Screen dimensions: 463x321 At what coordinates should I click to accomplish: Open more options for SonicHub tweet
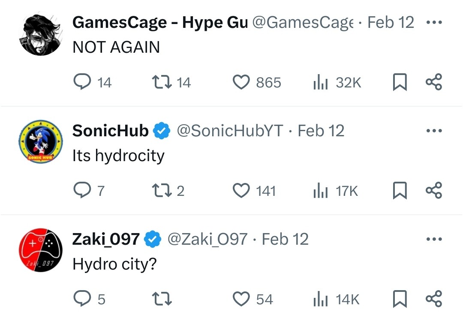[433, 131]
